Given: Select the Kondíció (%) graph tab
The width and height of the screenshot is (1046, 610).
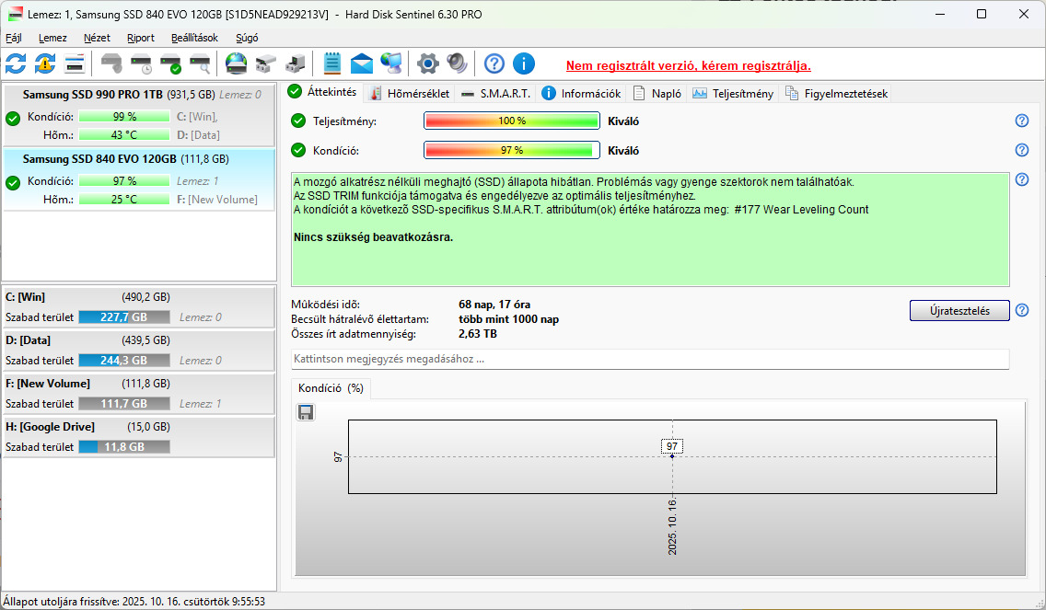Looking at the screenshot, I should (331, 388).
